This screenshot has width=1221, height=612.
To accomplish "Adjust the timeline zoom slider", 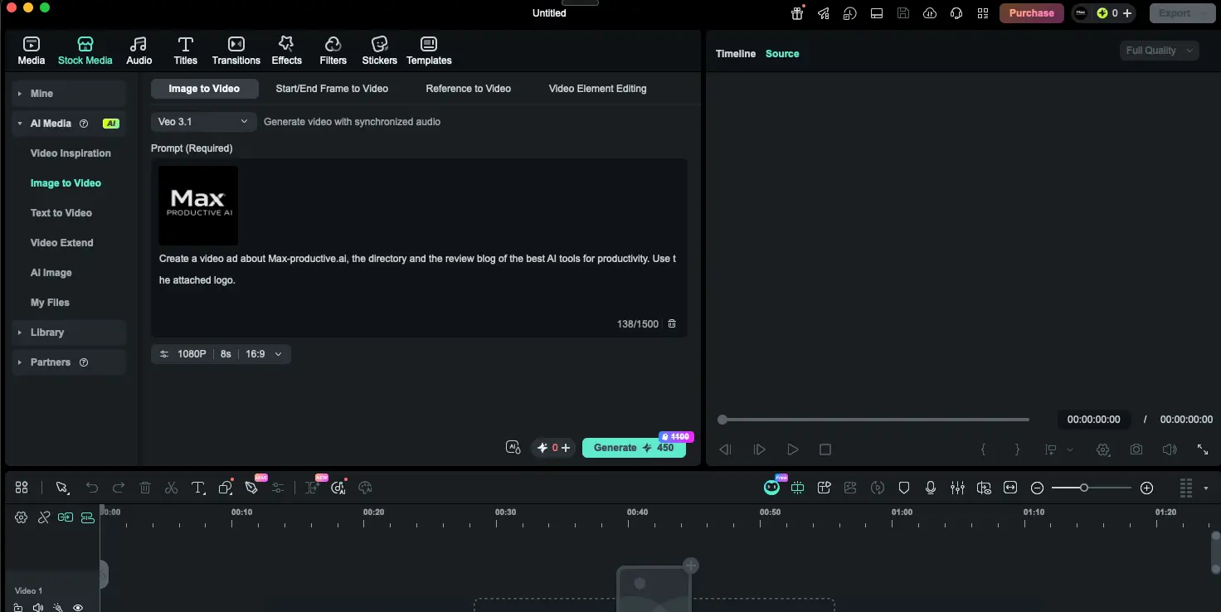I will tap(1084, 488).
